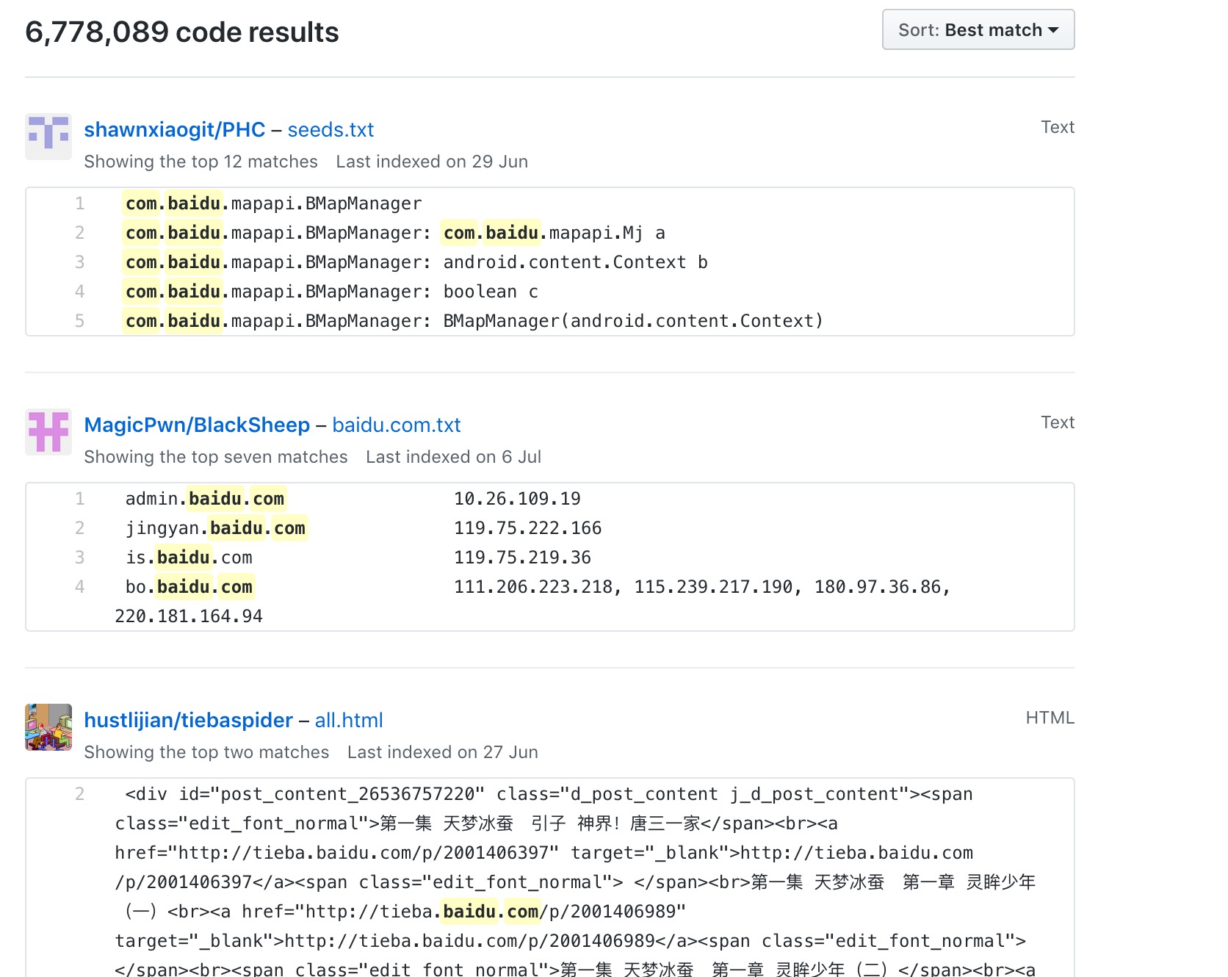Image resolution: width=1228 pixels, height=977 pixels.
Task: Open shawnxiaogit/PHC repository link
Action: (x=174, y=129)
